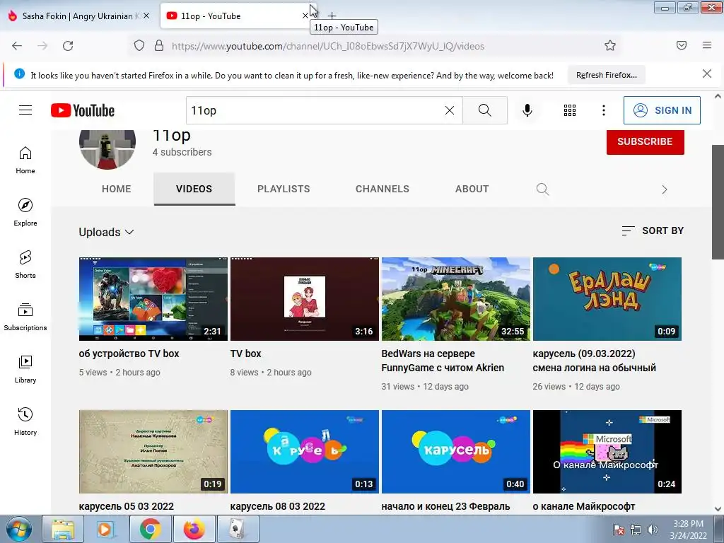724x543 pixels.
Task: Switch to the channel HOME tab
Action: (117, 189)
